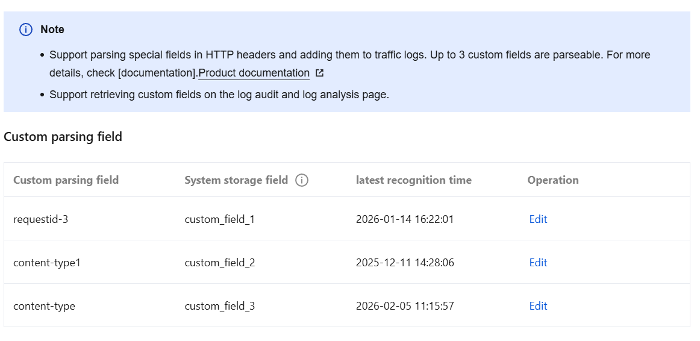Click the external link icon after Product documentation
The height and width of the screenshot is (341, 700).
(x=319, y=74)
